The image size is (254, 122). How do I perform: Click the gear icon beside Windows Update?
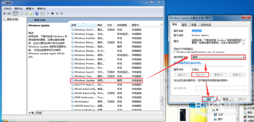72,80
